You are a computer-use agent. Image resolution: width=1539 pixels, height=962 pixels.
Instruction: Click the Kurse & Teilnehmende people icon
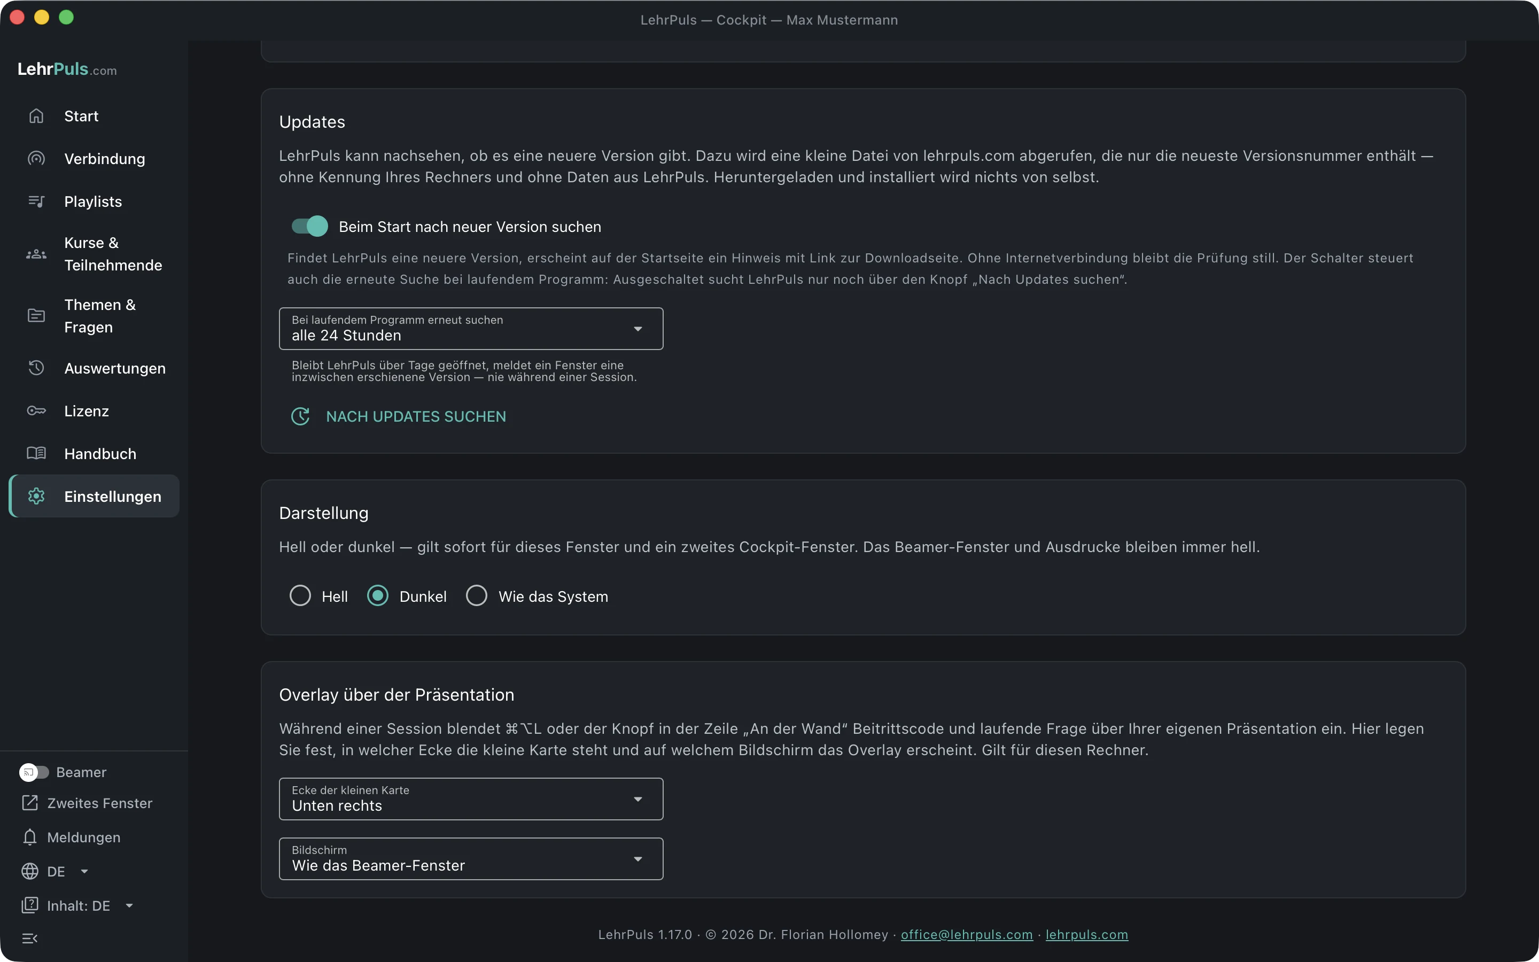(x=36, y=254)
